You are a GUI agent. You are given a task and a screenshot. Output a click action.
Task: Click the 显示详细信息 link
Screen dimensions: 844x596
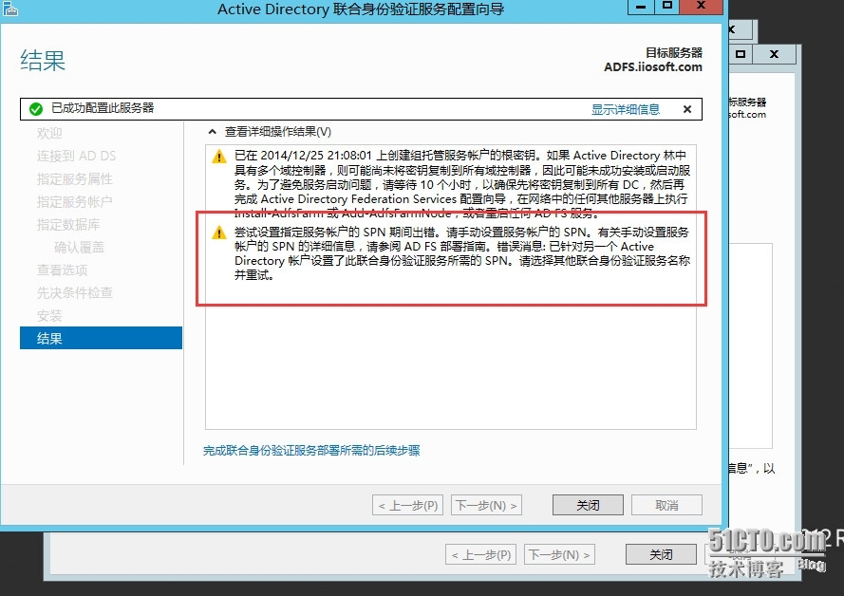tap(625, 109)
